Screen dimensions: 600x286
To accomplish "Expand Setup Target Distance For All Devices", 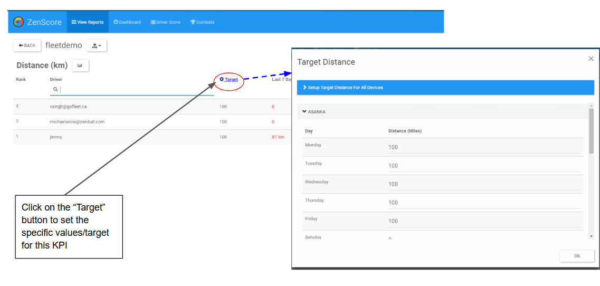I will 445,88.
